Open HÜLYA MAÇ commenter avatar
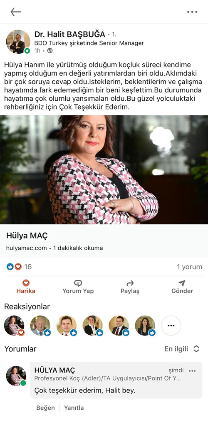 (16, 376)
